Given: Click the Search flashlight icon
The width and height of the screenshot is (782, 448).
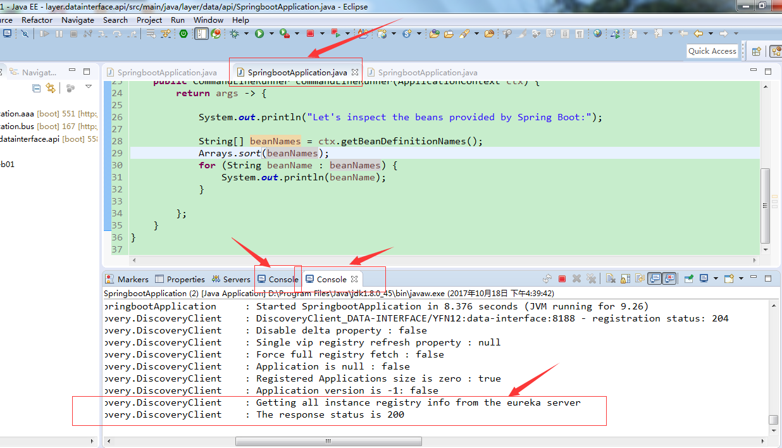Looking at the screenshot, I should pyautogui.click(x=464, y=33).
